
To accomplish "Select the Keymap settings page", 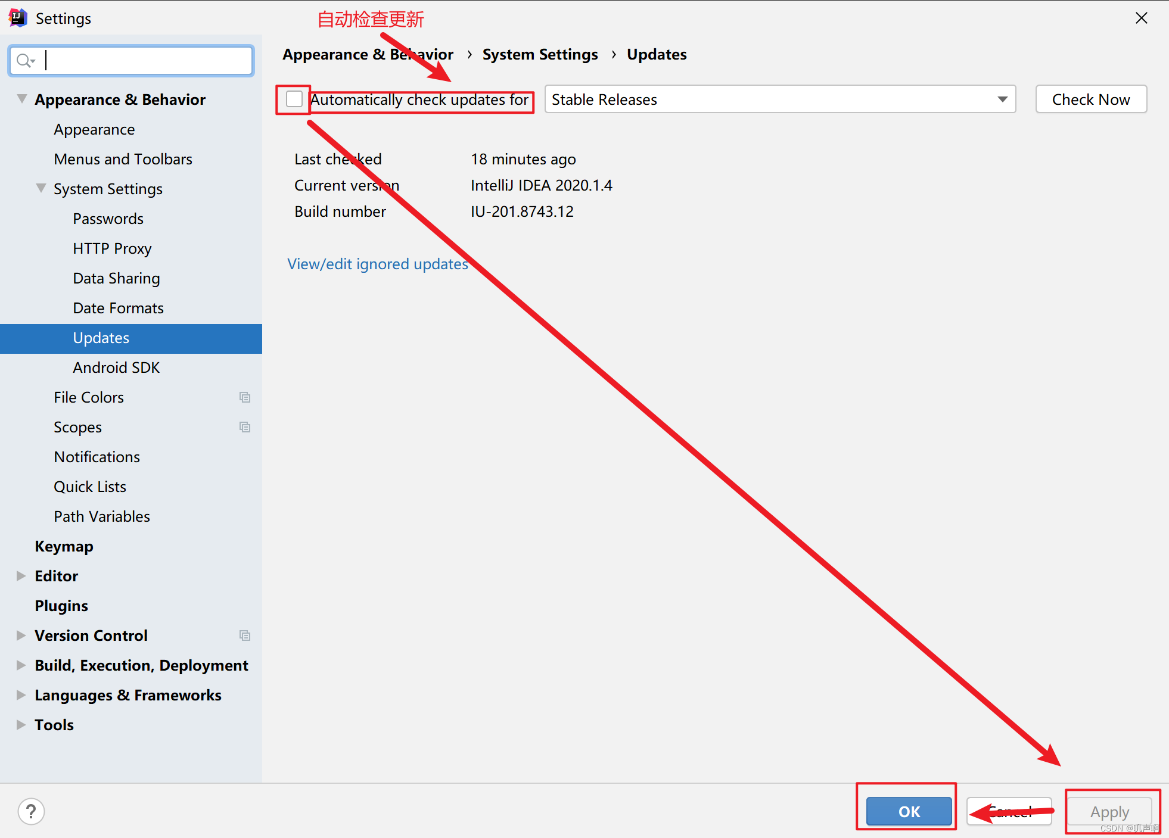I will tap(64, 546).
